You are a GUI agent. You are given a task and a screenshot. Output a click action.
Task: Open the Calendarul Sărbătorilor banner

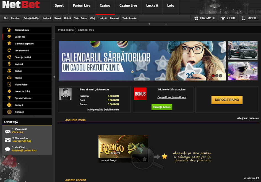point(142,61)
